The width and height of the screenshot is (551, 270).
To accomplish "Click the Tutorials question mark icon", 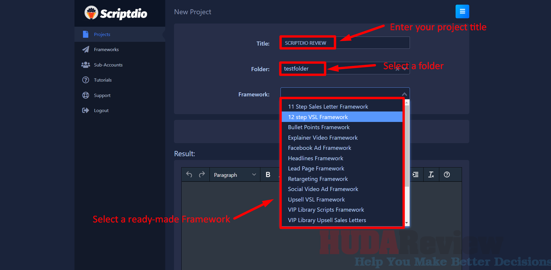I will pyautogui.click(x=86, y=80).
